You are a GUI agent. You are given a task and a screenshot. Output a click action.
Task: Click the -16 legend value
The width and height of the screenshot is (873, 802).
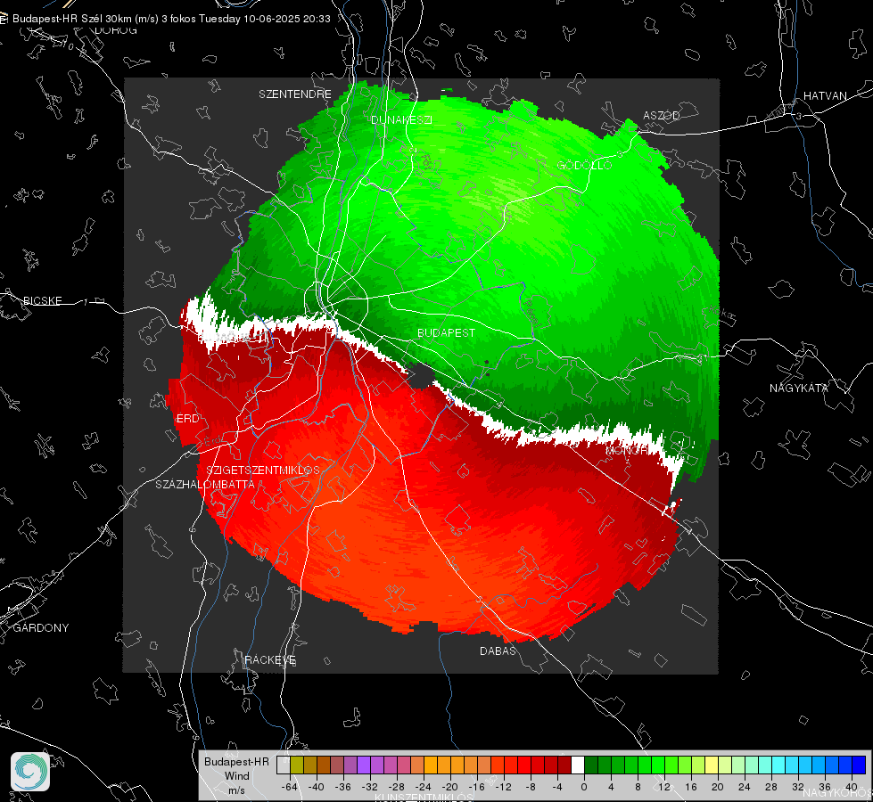click(x=477, y=787)
